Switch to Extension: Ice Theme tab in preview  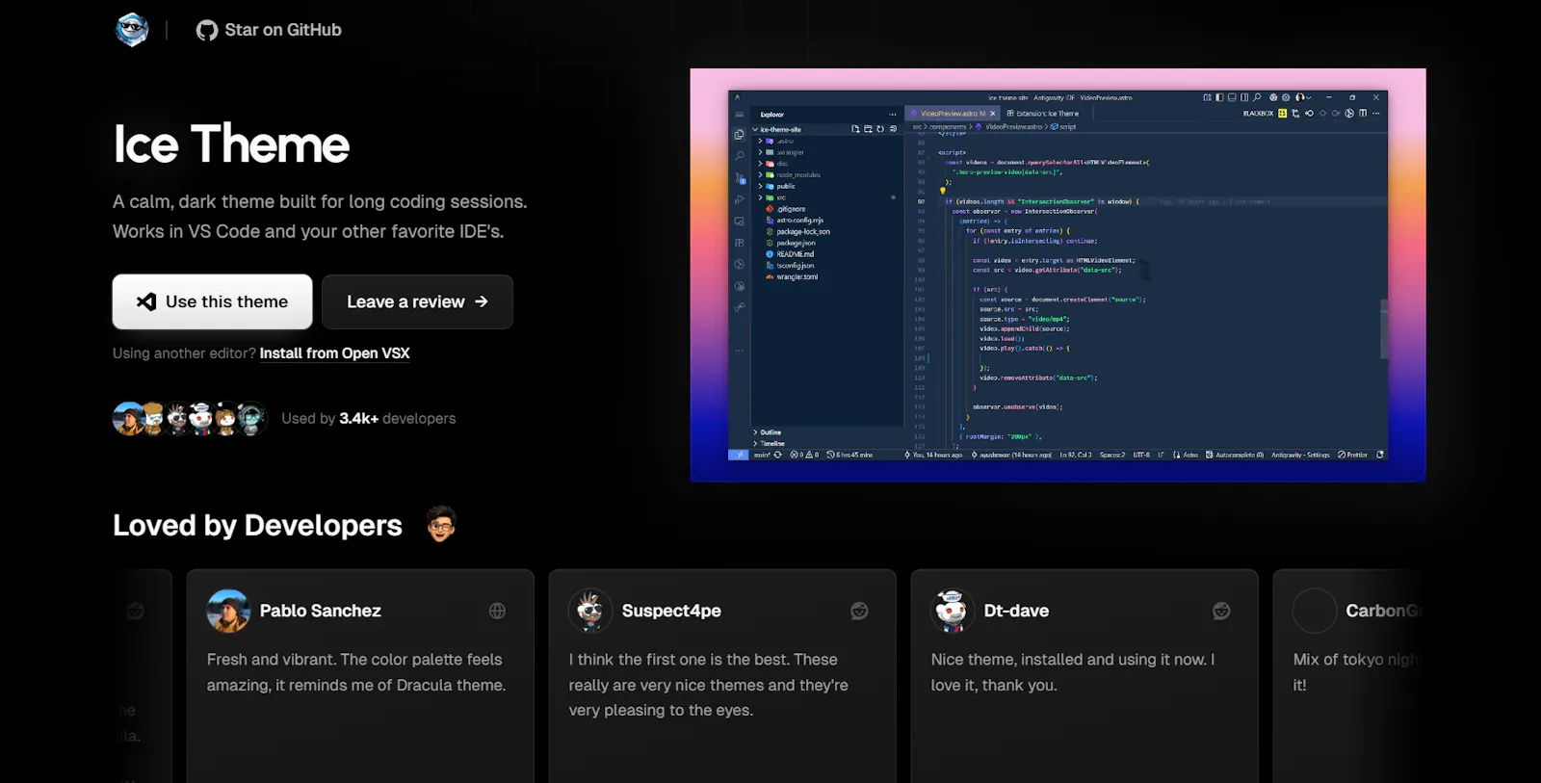1043,114
